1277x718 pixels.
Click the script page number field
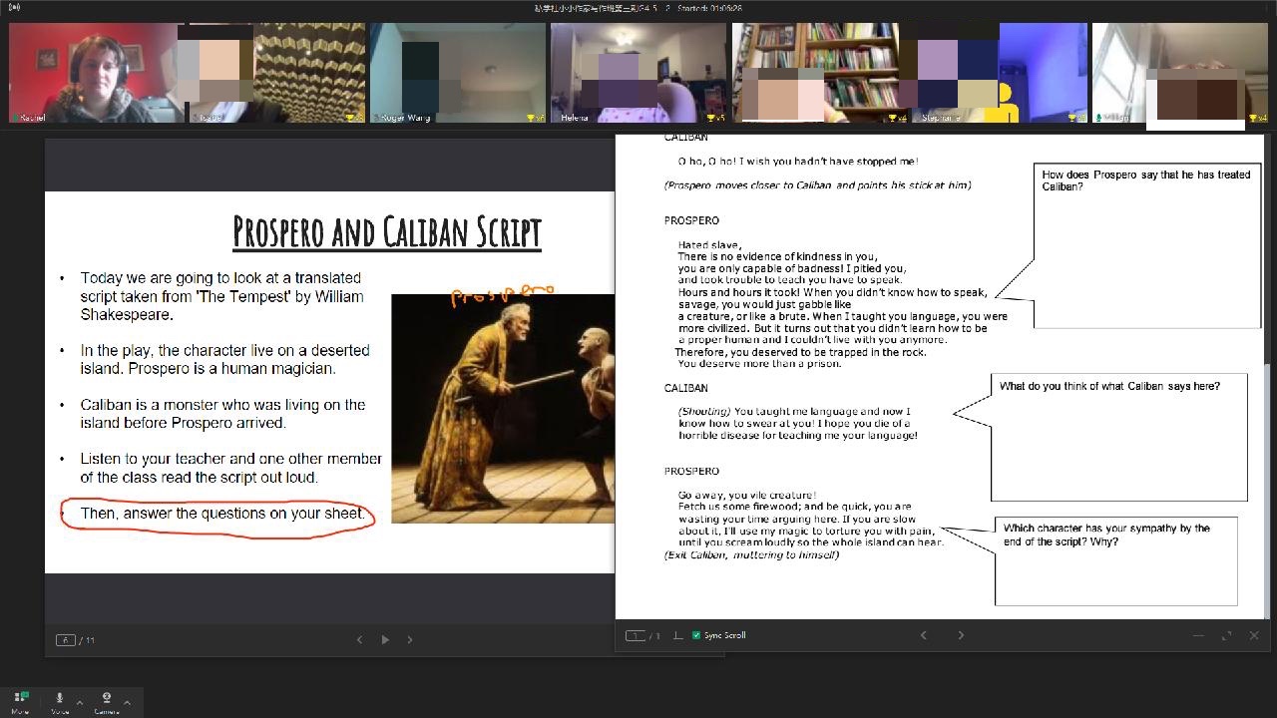point(635,635)
